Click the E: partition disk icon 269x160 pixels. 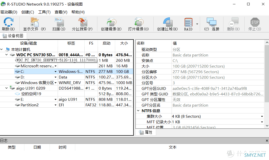(x=17, y=99)
